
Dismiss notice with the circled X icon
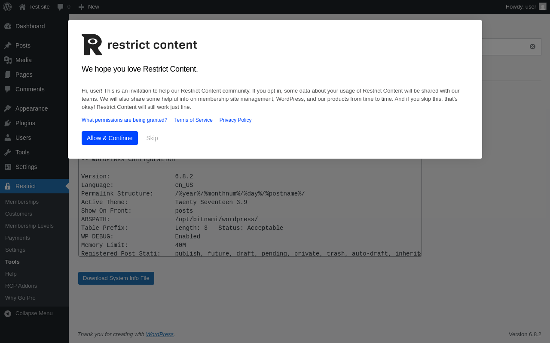532,47
